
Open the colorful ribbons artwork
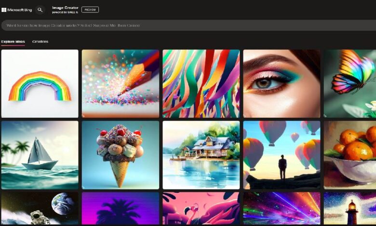(x=201, y=84)
